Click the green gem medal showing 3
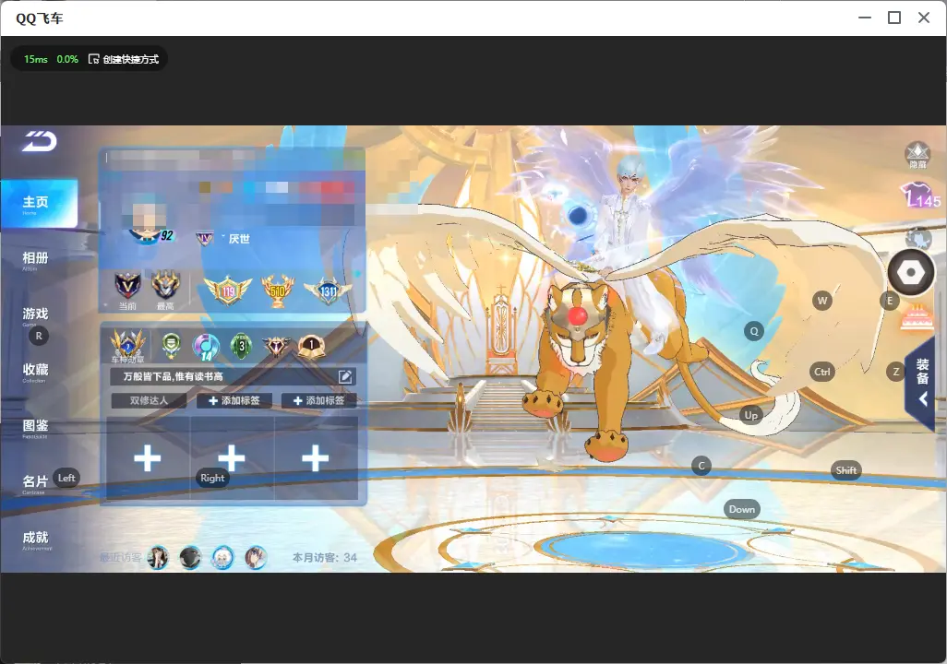Screen dimensions: 947x664 coord(242,346)
